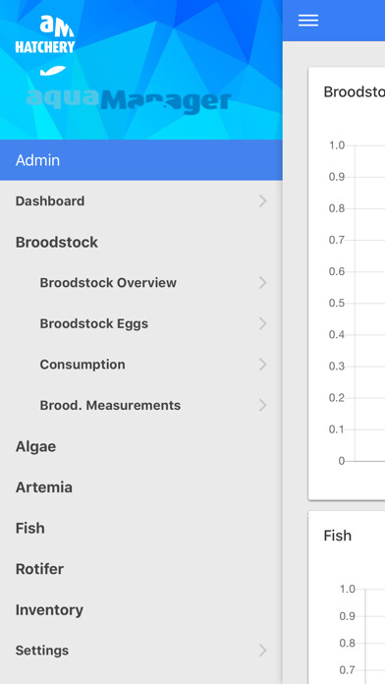This screenshot has height=684, width=385.
Task: Expand the Artemia section
Action: [x=141, y=487]
